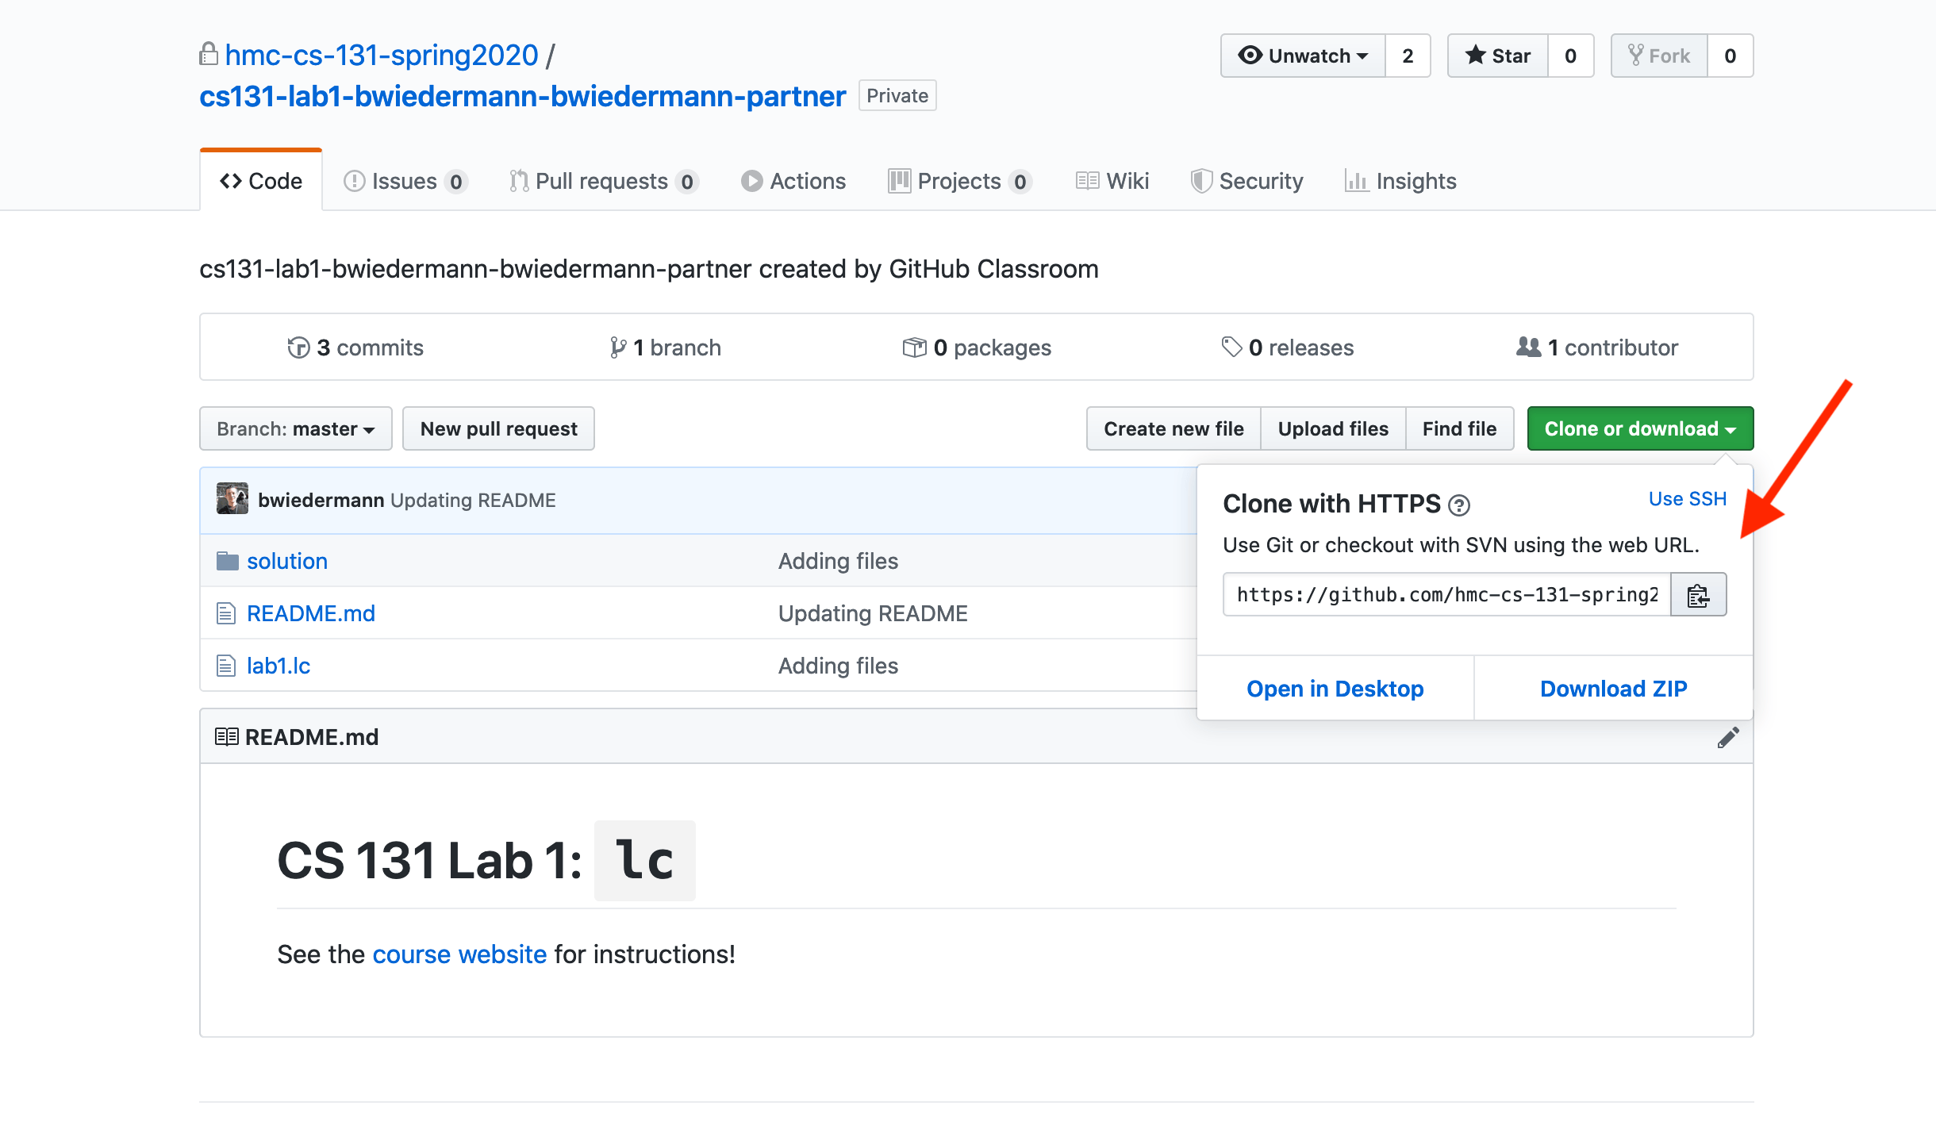Screen dimensions: 1936x1125
Task: Click Find file button
Action: click(1460, 428)
